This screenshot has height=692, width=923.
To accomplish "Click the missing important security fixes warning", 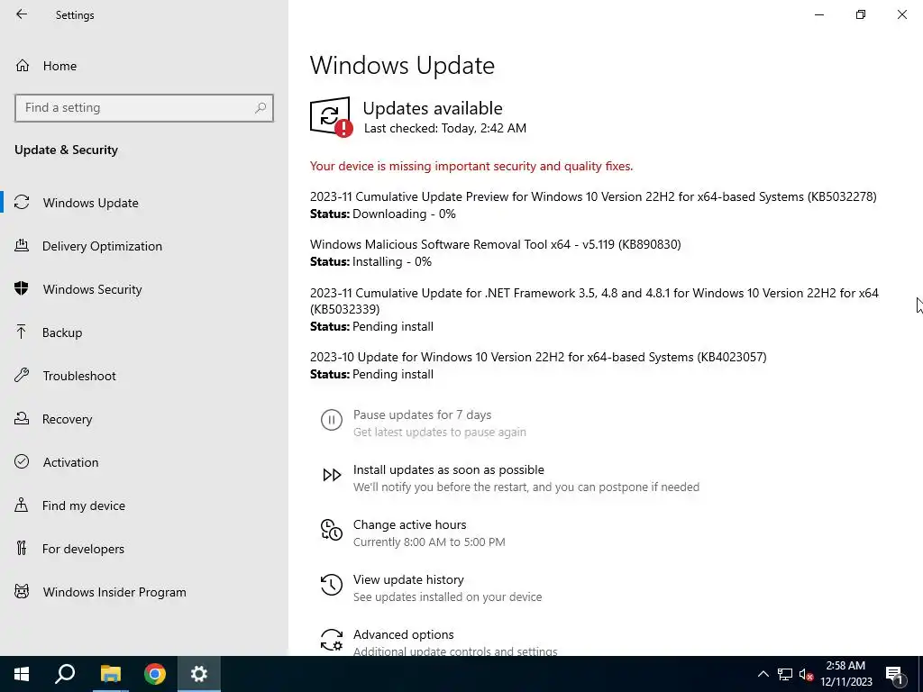I will [471, 166].
